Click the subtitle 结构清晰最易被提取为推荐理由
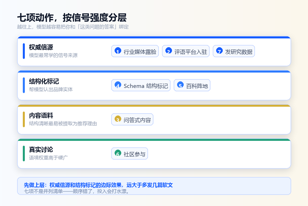This screenshot has width=308, height=206. click(x=63, y=123)
